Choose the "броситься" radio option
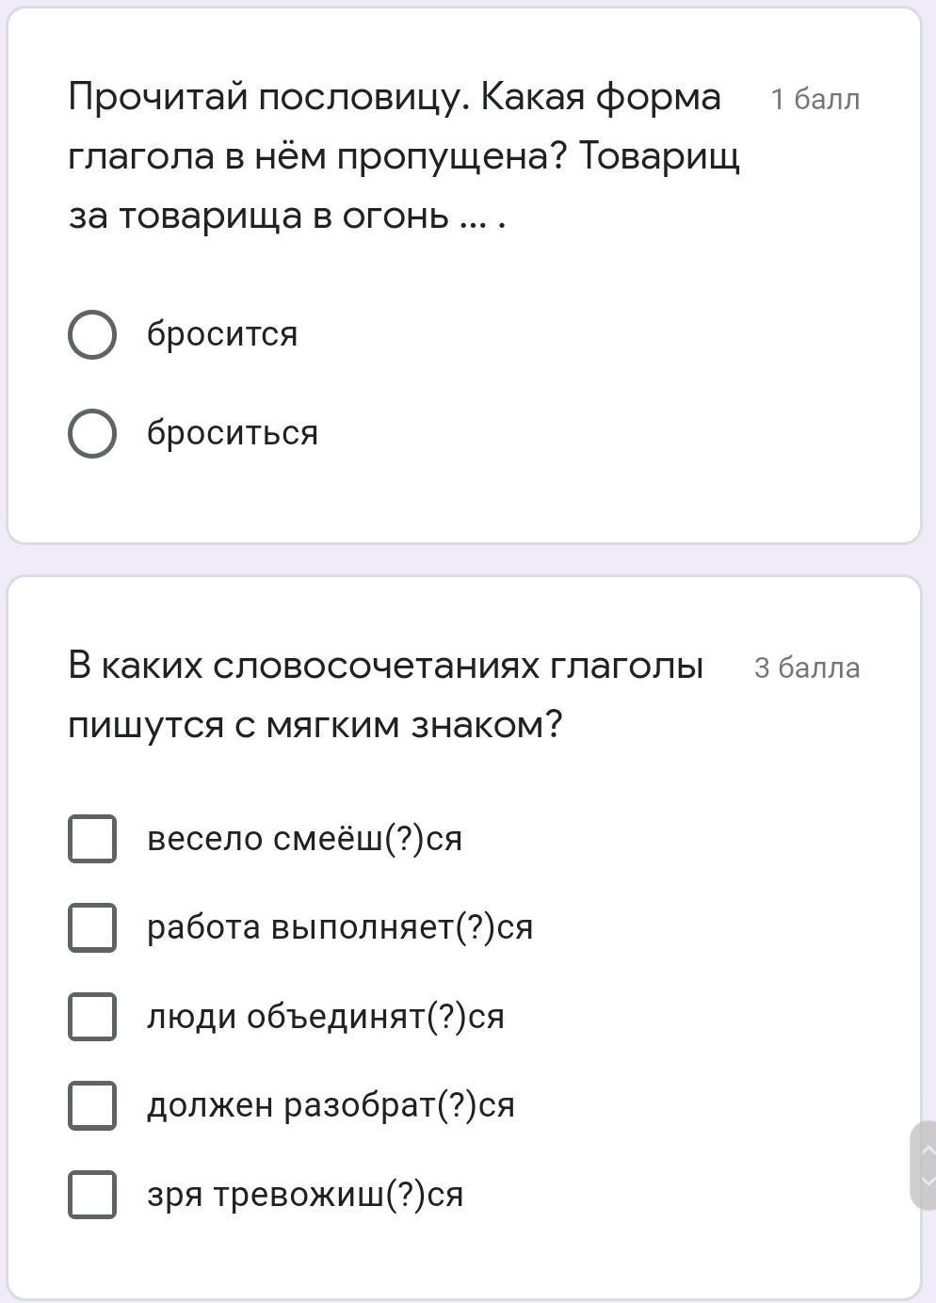This screenshot has height=1303, width=936. coord(92,433)
